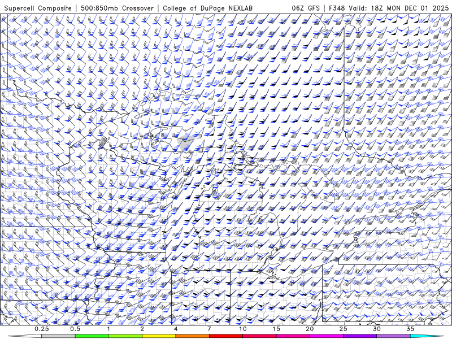The height and width of the screenshot is (339, 452).
Task: Click the light purple color bar segment after 30
Action: [x=393, y=336]
